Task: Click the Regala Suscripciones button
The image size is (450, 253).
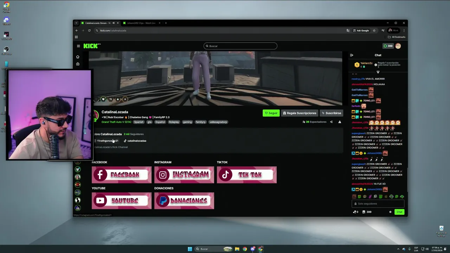Action: coord(300,113)
